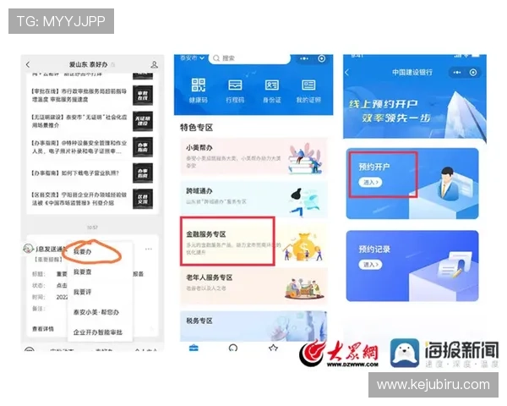This screenshot has height=406, width=507.
Task: Tap 线上预约开户 banner
Action: coord(415,110)
